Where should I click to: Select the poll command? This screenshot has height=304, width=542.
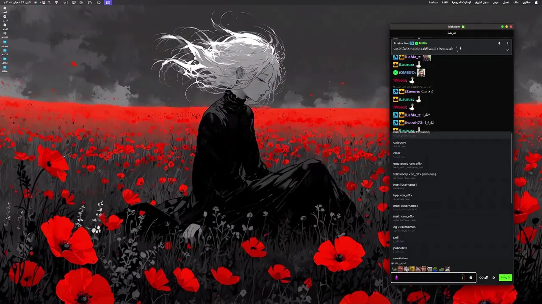(x=451, y=239)
